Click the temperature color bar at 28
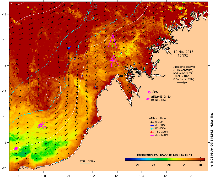The height and width of the screenshot is (178, 215). tap(169, 159)
